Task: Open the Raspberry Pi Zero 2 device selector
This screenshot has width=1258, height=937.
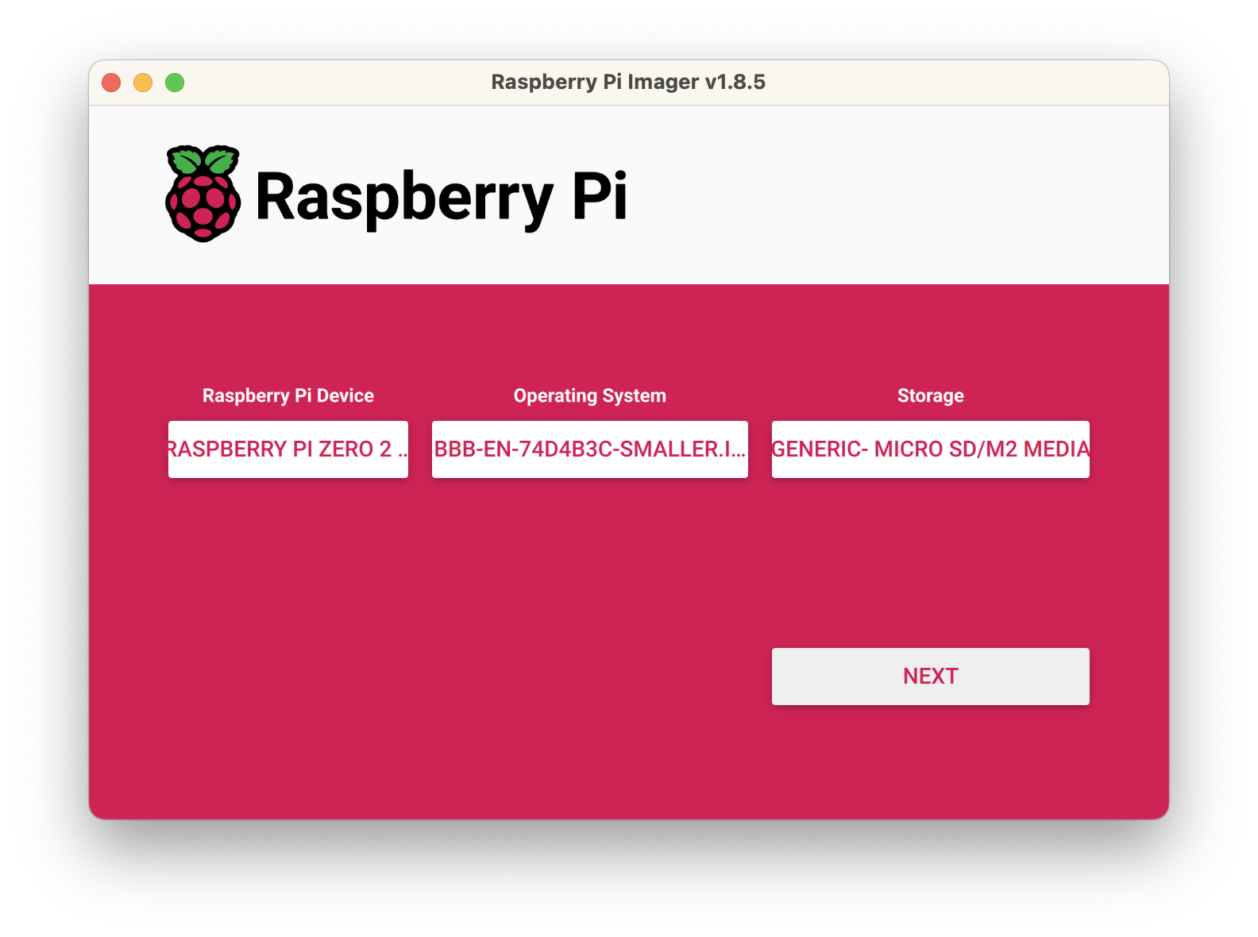Action: (x=287, y=449)
